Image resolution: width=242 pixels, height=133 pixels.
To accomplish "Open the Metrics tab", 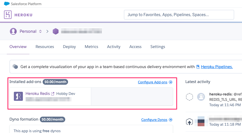I will point(91,47).
